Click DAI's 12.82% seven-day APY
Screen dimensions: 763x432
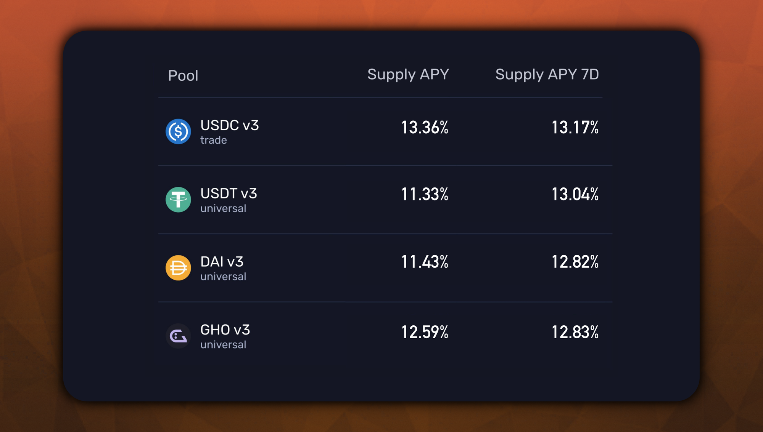575,262
